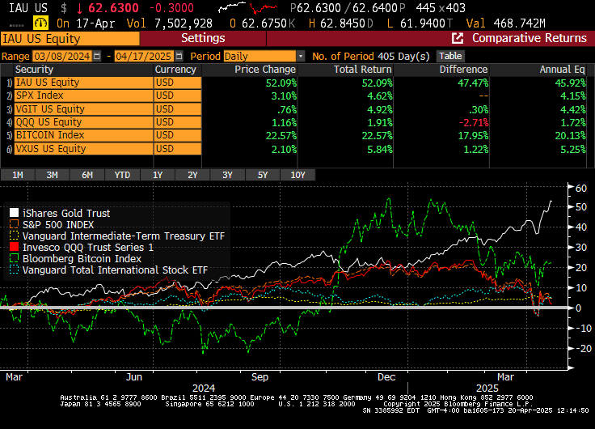The image size is (595, 429).
Task: Click the USD currency field for SPX Index
Action: pos(178,96)
